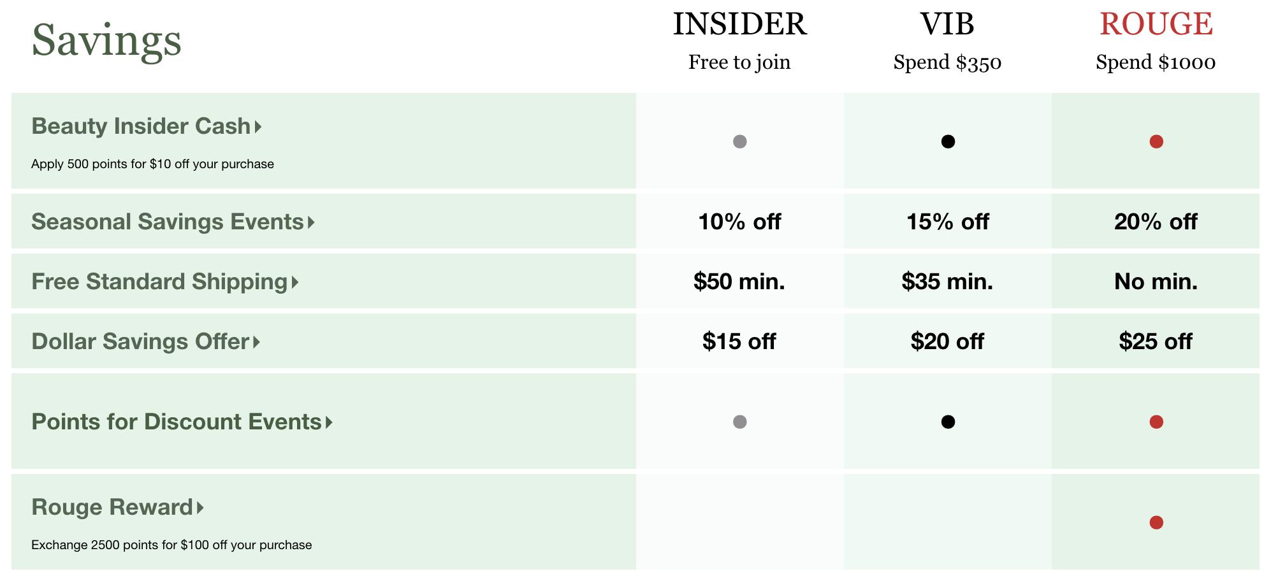Expand the Dollar Savings Offer arrow
The height and width of the screenshot is (581, 1271).
coord(256,342)
